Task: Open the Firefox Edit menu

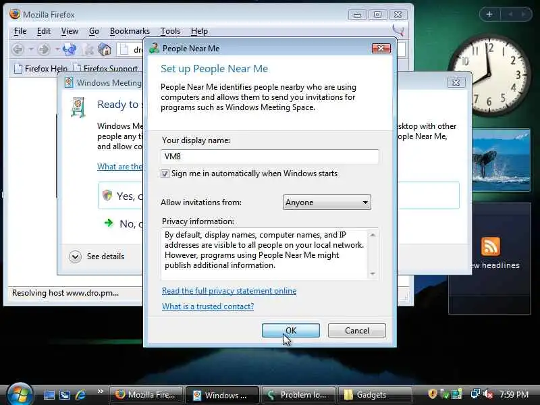Action: point(44,31)
